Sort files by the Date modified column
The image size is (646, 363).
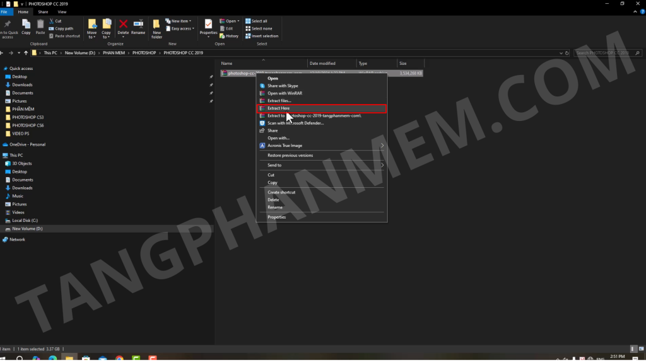pos(322,64)
